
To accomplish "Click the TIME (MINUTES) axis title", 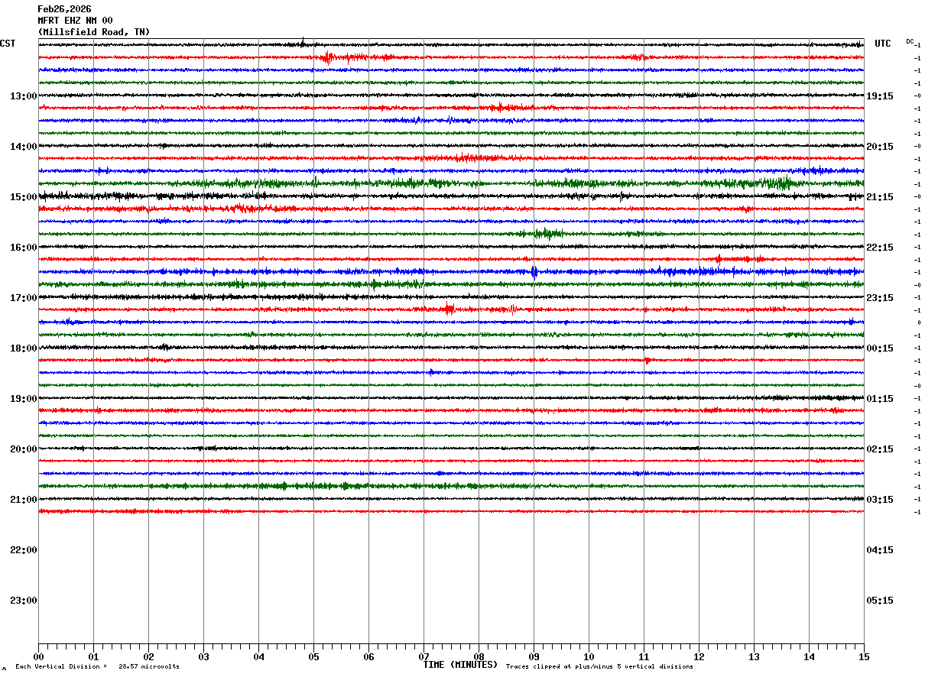I will (x=460, y=665).
